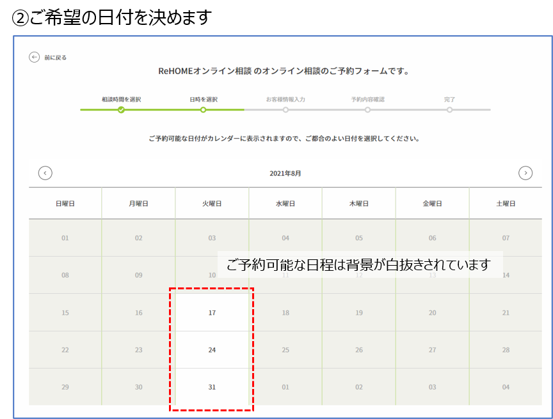
Task: Click the お客様情報入力 step circle
Action: click(x=285, y=110)
